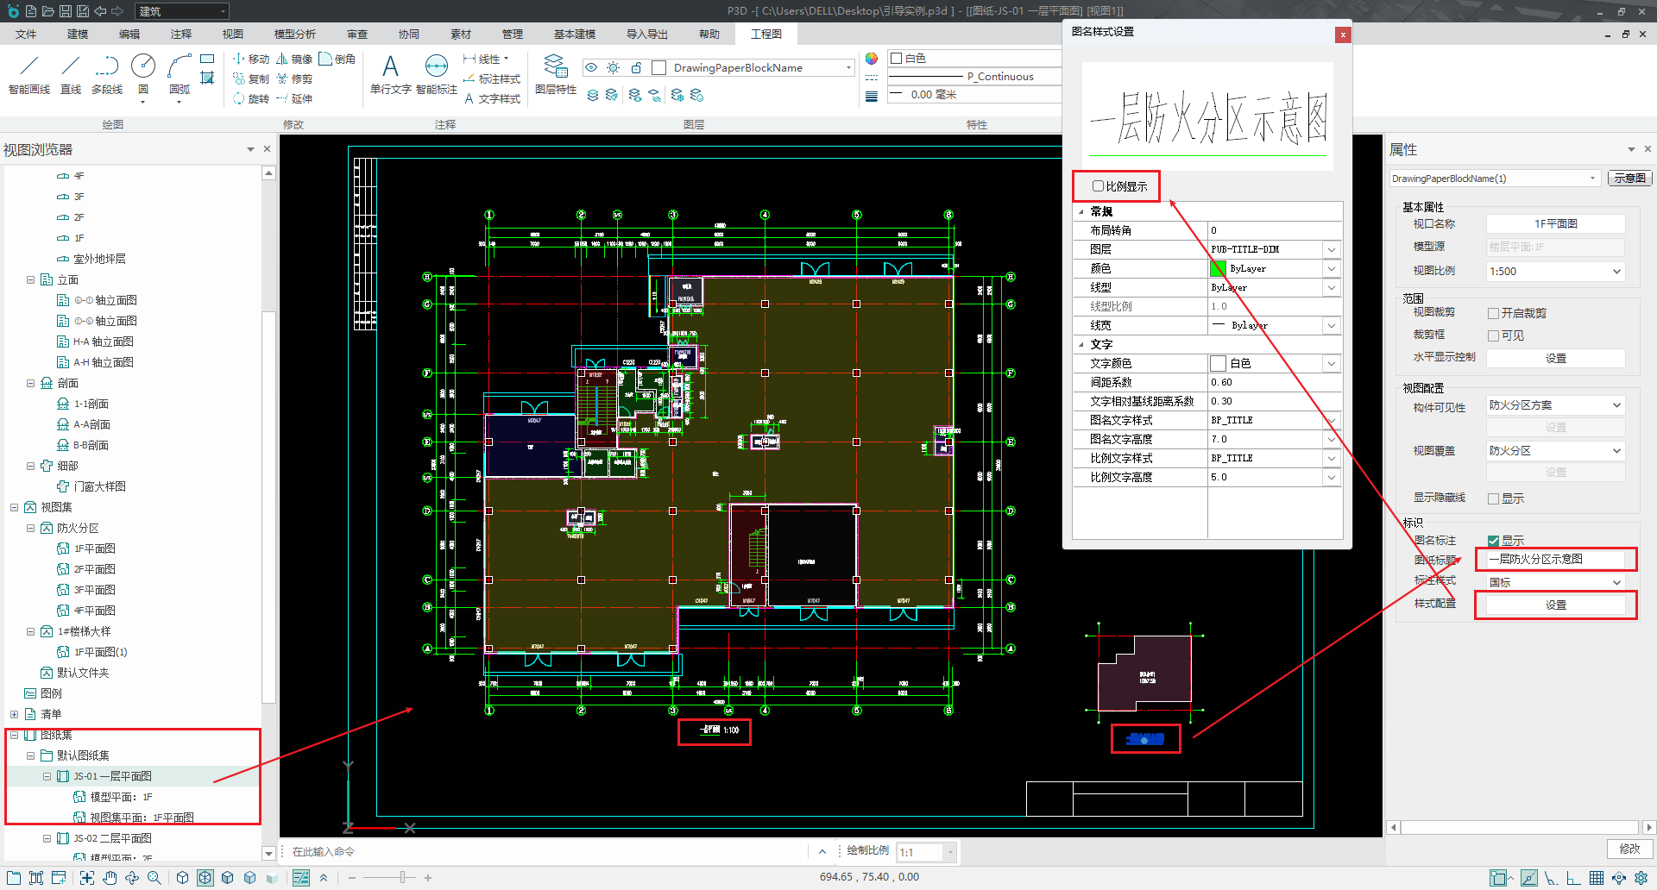
Task: Open the 视图比例 1:500 dropdown
Action: 1555,271
